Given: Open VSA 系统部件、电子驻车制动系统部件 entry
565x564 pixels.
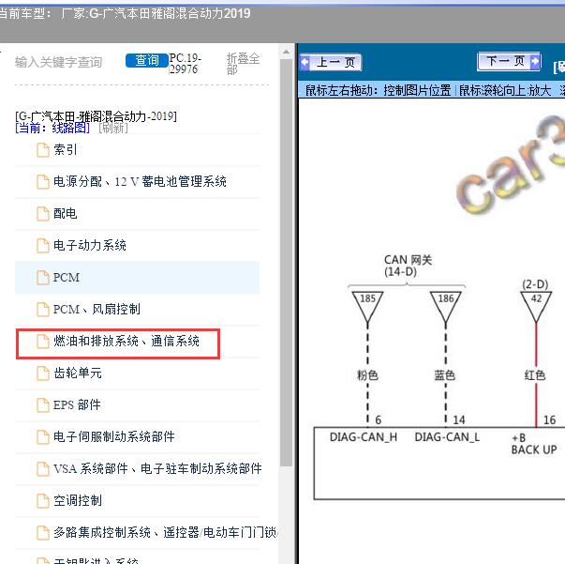Looking at the screenshot, I should point(157,468).
